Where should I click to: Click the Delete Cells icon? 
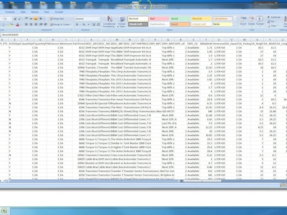pyautogui.click(x=251, y=18)
